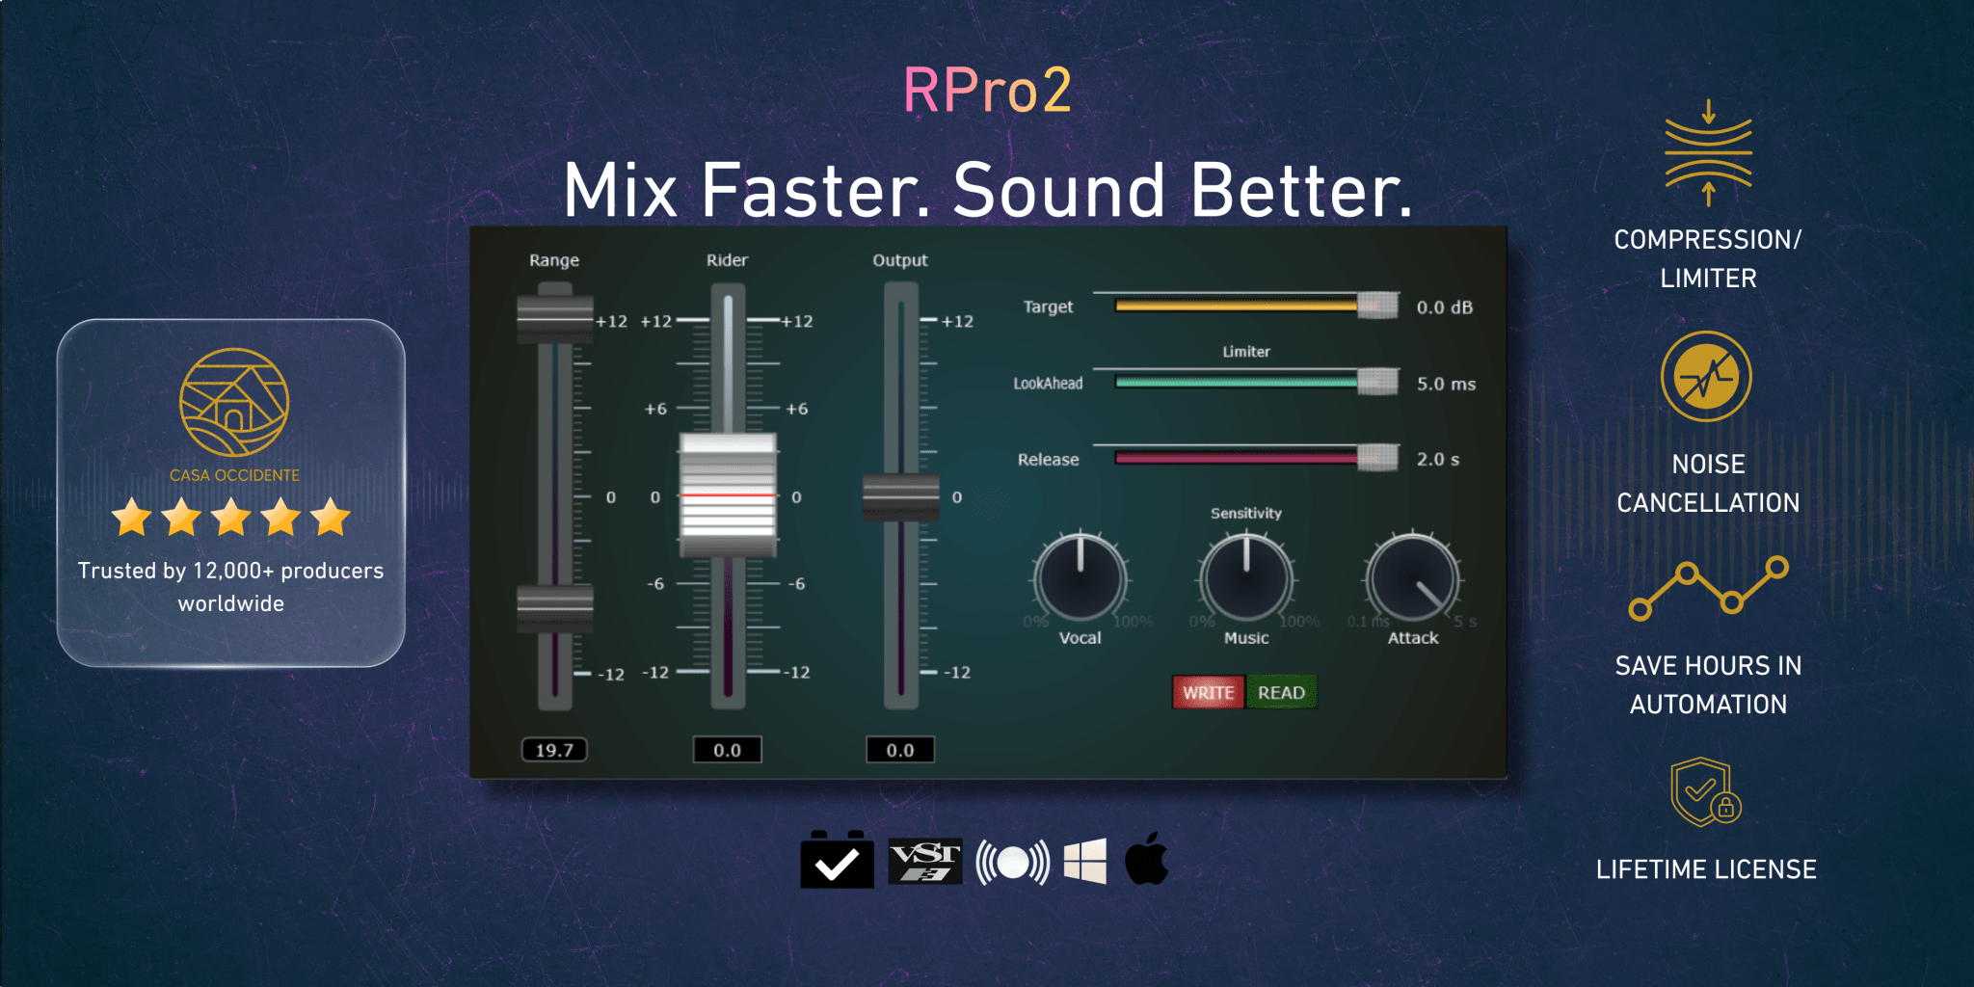The image size is (1974, 987).
Task: Click the fifth gold rating star
Action: [331, 517]
